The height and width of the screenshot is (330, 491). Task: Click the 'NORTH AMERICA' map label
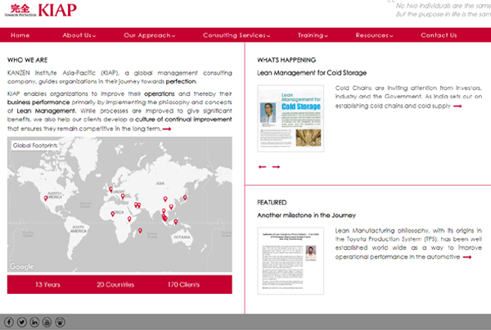55,195
